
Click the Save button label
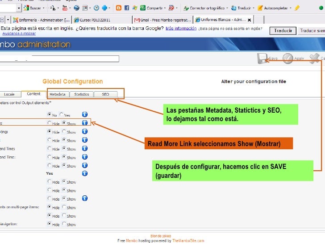tap(273, 59)
